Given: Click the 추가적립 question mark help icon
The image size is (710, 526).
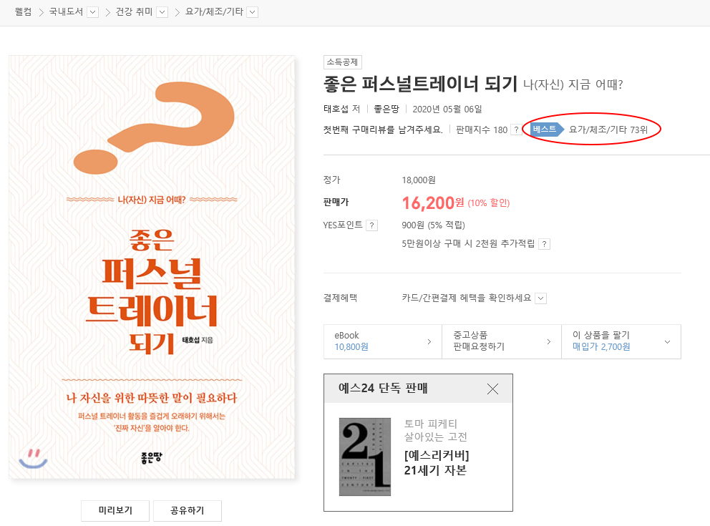Looking at the screenshot, I should [544, 244].
